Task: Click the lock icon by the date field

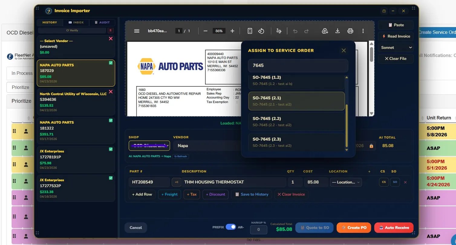Action: click(371, 146)
